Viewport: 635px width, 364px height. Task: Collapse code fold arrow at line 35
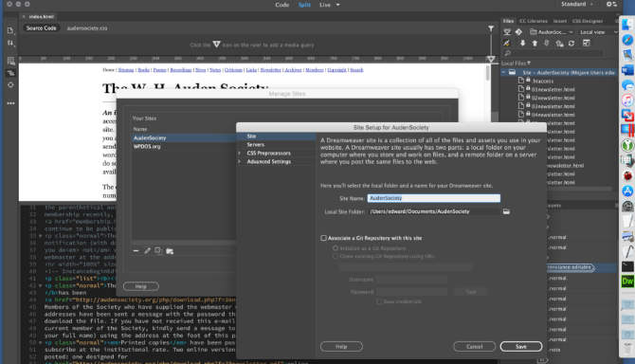click(x=40, y=236)
